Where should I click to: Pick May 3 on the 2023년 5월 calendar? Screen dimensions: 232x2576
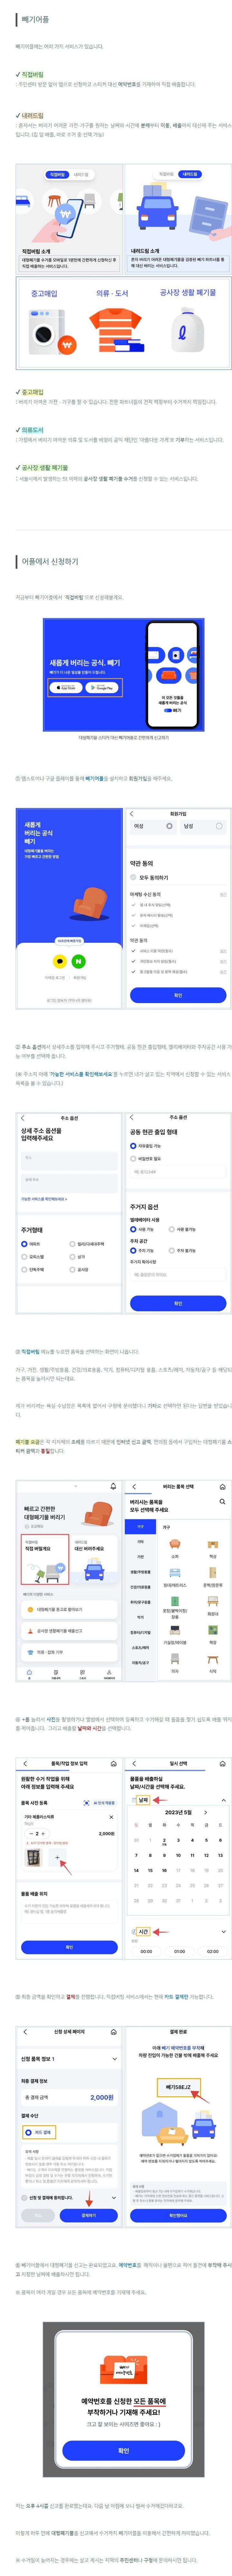pyautogui.click(x=178, y=1840)
